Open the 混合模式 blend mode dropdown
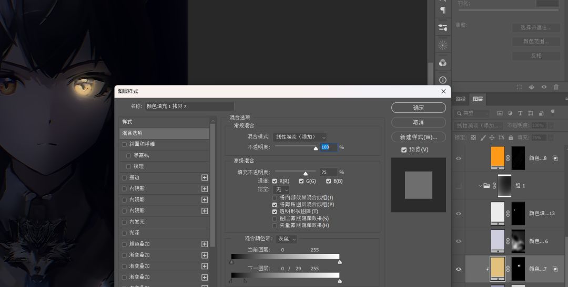 pos(300,137)
